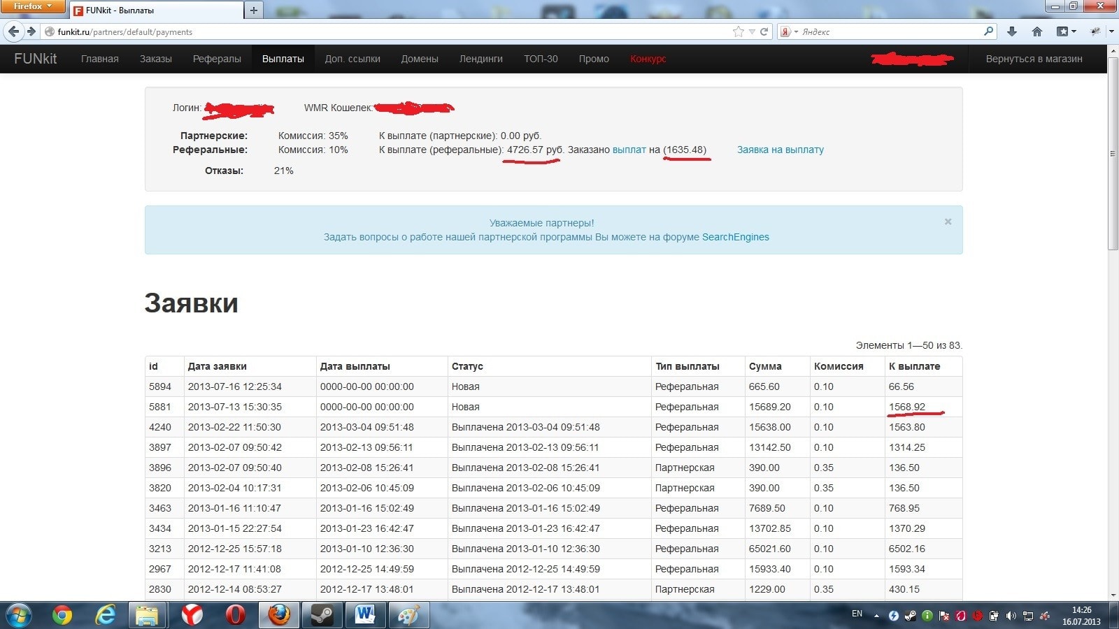The width and height of the screenshot is (1119, 629).
Task: Open the Рефералы menu item
Action: coord(217,59)
